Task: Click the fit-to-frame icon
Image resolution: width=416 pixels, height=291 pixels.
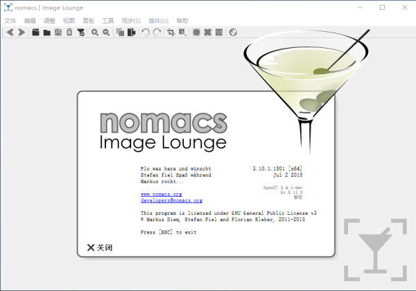Action: 208,33
